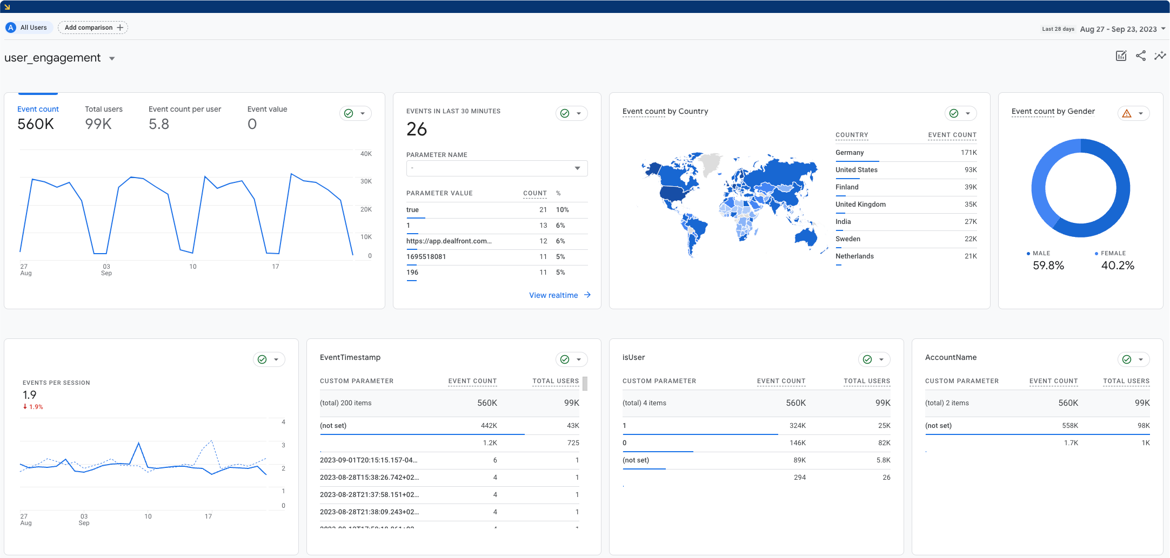The width and height of the screenshot is (1170, 558).
Task: Open the user_engagement event dropdown
Action: 112,58
